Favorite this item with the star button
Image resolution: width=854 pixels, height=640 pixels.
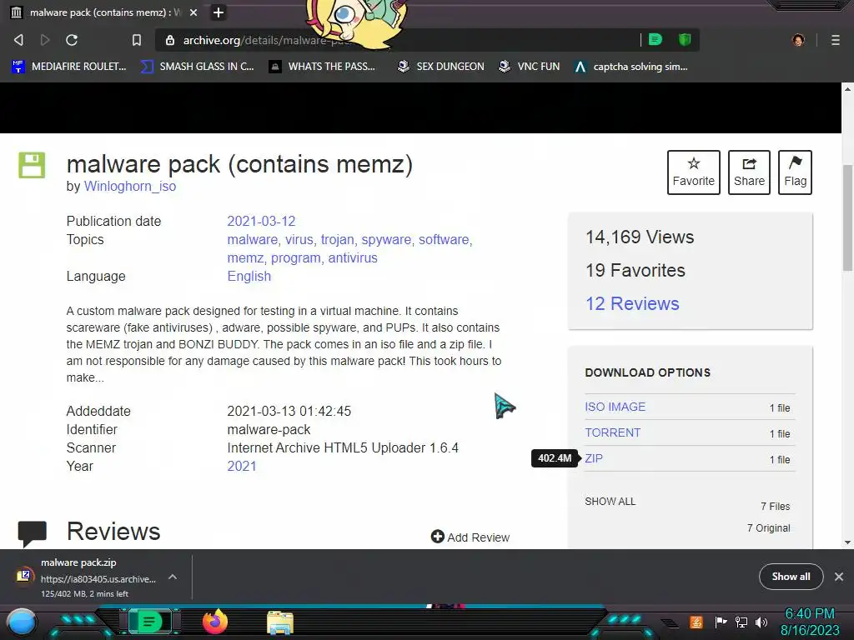693,172
